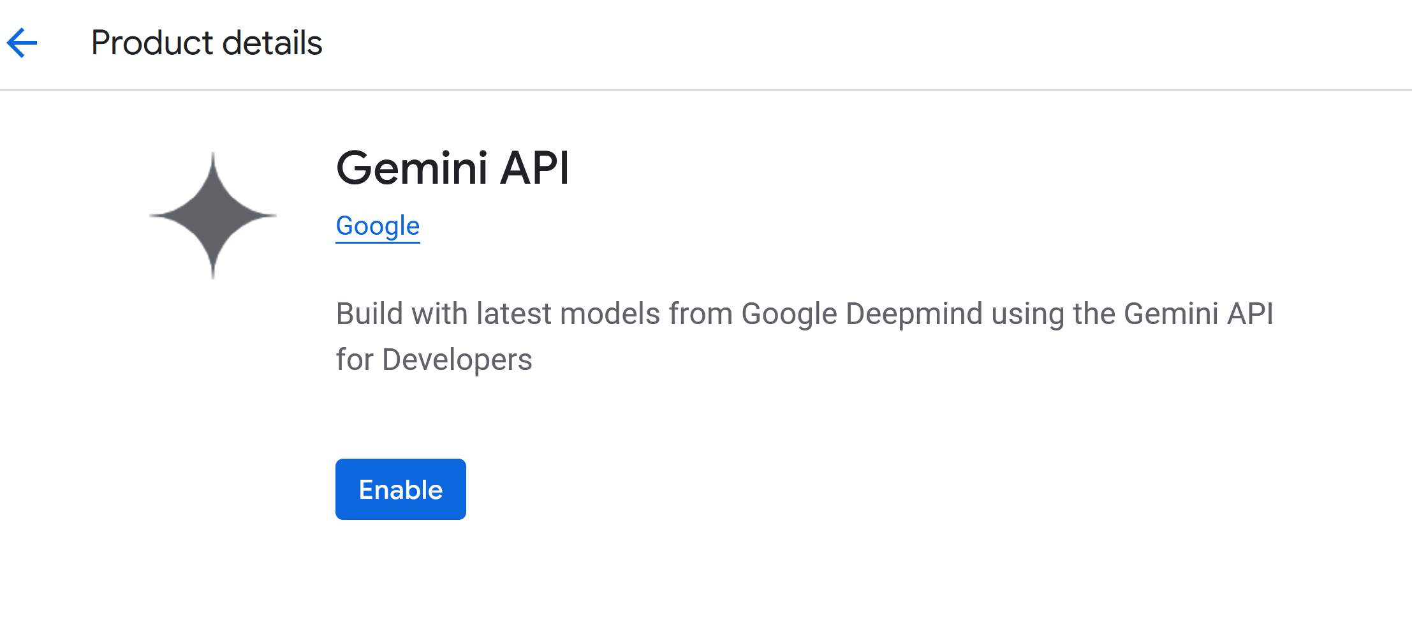Click the Product details heading
1412x629 pixels.
click(207, 43)
